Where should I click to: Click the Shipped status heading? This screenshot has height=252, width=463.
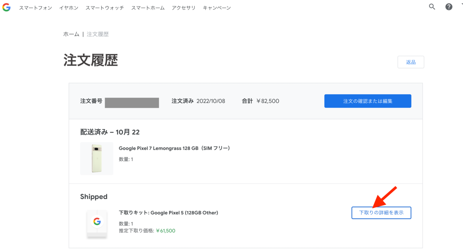click(x=94, y=197)
